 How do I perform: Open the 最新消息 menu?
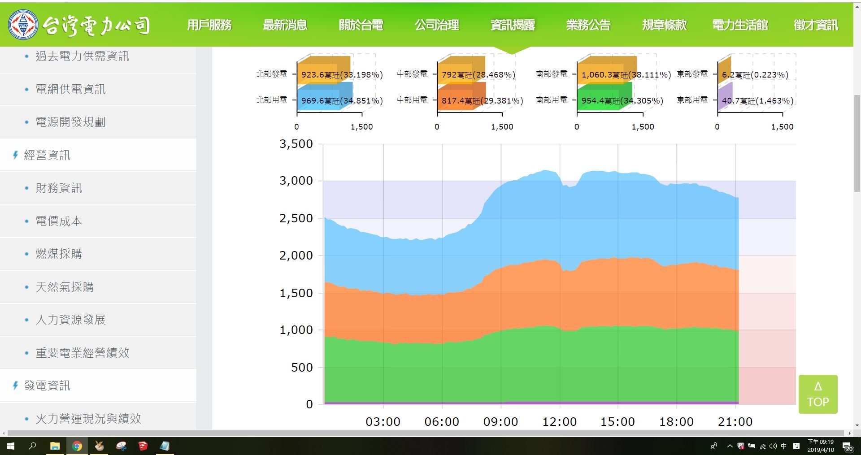pos(285,25)
